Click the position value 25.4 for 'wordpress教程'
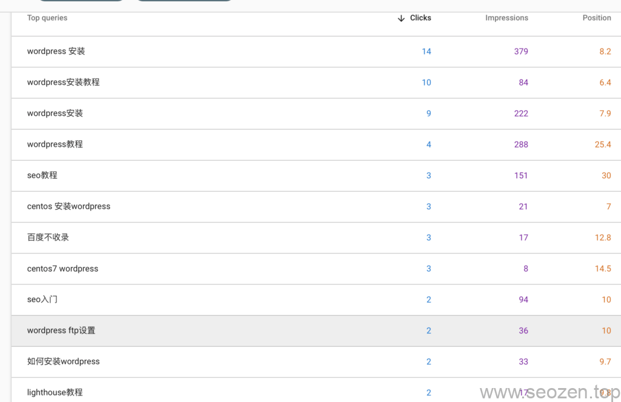The height and width of the screenshot is (402, 621). (x=603, y=144)
